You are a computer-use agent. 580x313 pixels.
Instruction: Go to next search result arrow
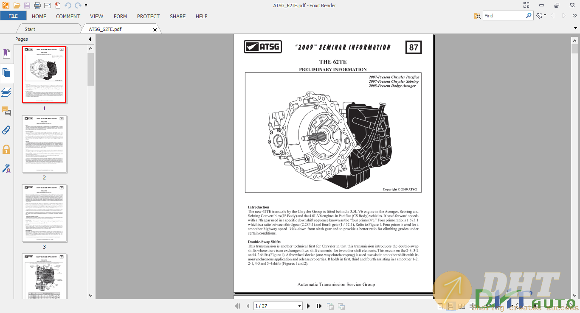[x=564, y=16]
